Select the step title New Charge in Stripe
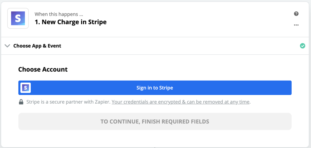The width and height of the screenshot is (311, 148). pyautogui.click(x=71, y=22)
